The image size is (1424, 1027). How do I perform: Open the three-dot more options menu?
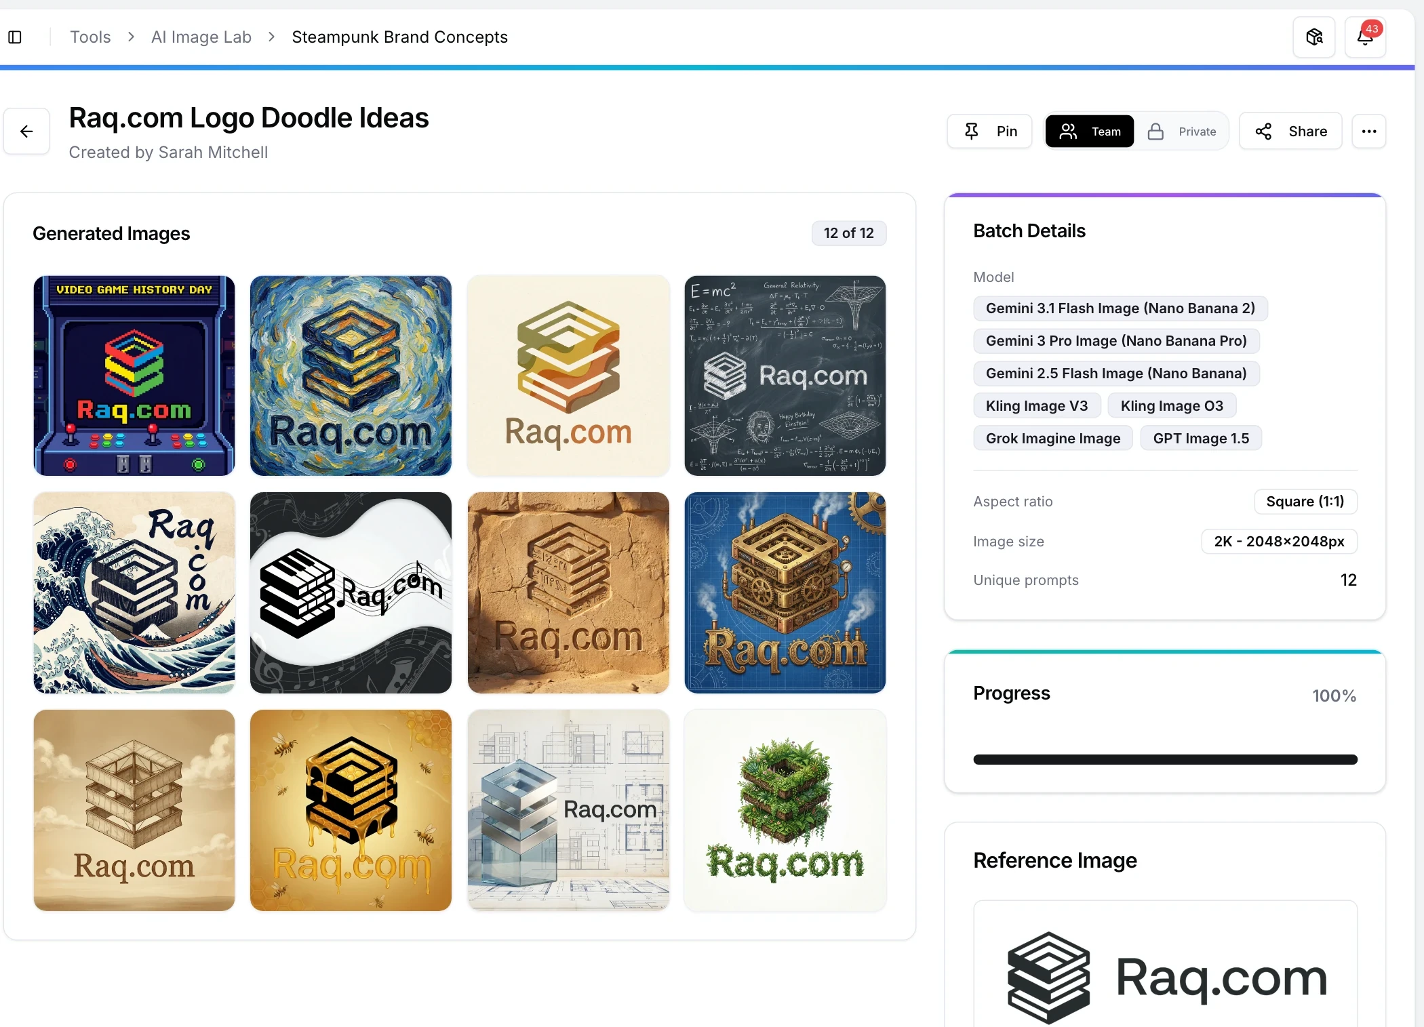pyautogui.click(x=1369, y=131)
